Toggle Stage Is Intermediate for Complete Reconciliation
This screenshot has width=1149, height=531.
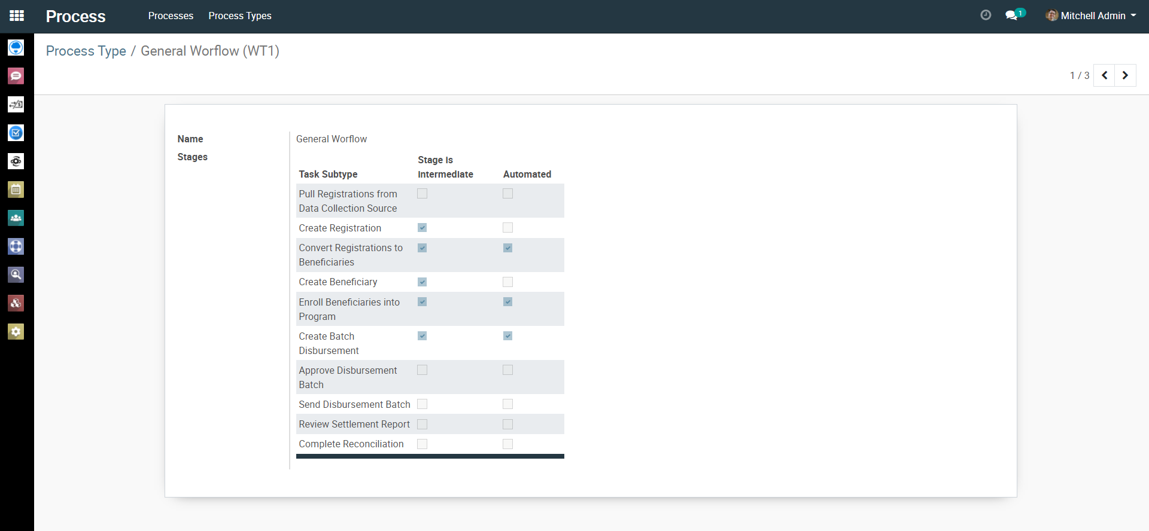point(422,444)
